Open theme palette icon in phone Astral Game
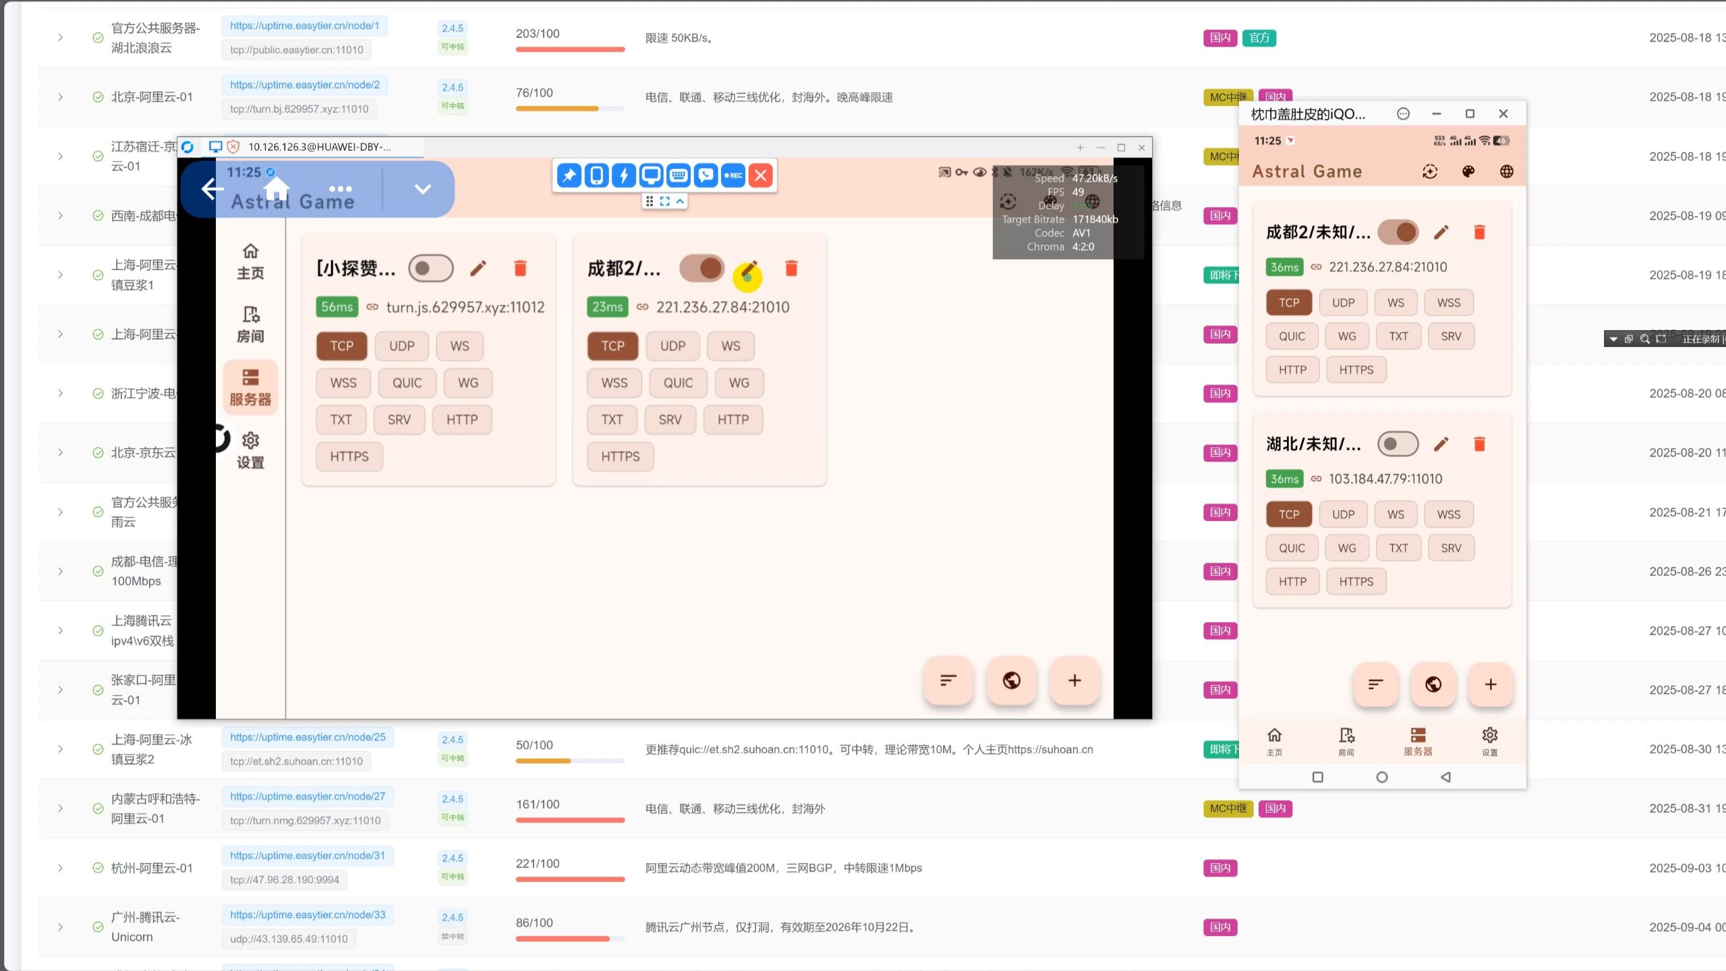 click(x=1468, y=171)
